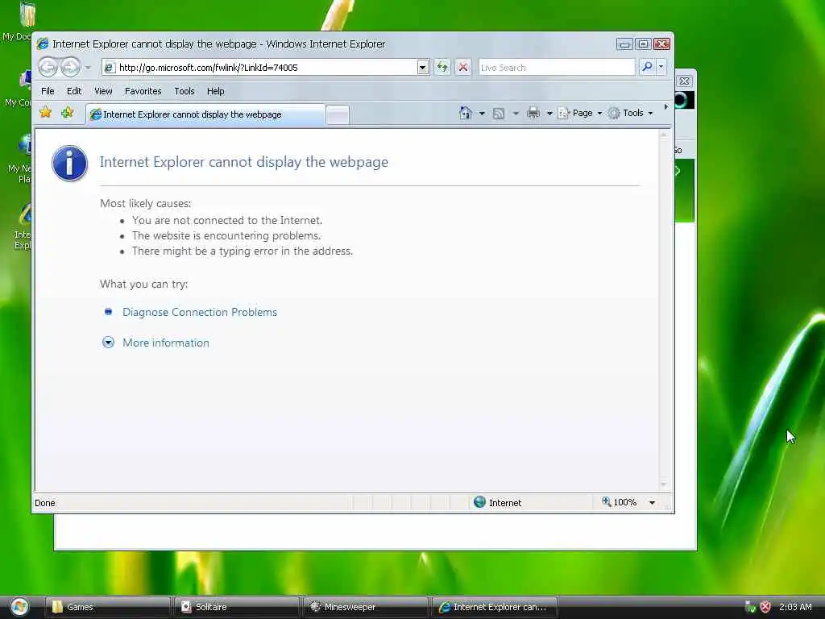825x619 pixels.
Task: Click the 'Done' status bar text
Action: pos(45,503)
